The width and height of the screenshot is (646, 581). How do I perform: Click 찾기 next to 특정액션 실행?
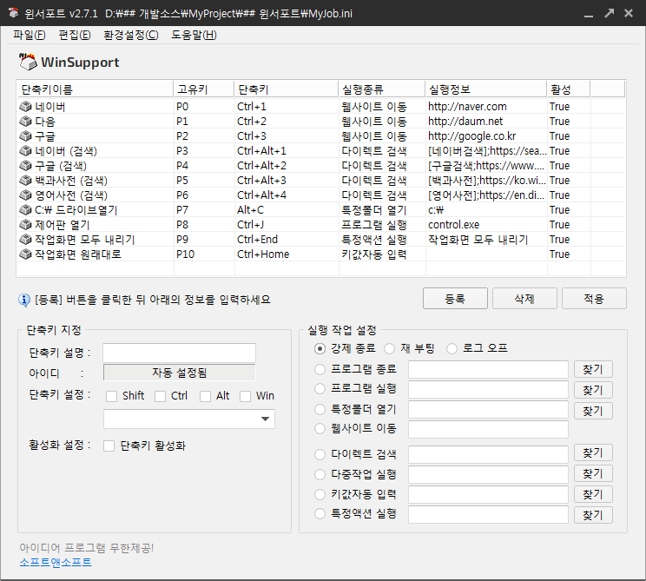593,515
